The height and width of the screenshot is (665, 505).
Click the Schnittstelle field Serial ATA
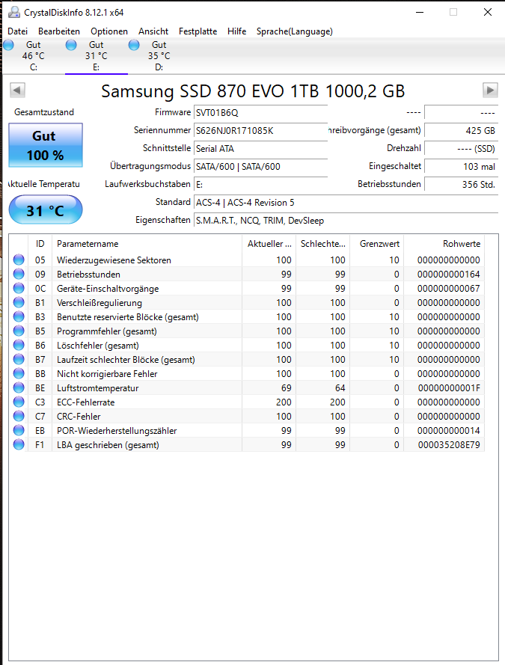click(261, 148)
